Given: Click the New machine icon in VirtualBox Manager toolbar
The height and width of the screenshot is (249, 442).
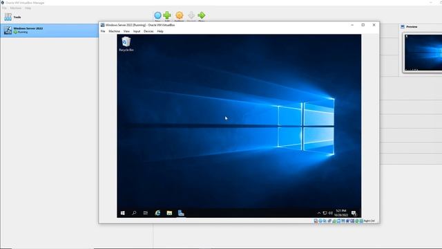Looking at the screenshot, I should coord(157,15).
